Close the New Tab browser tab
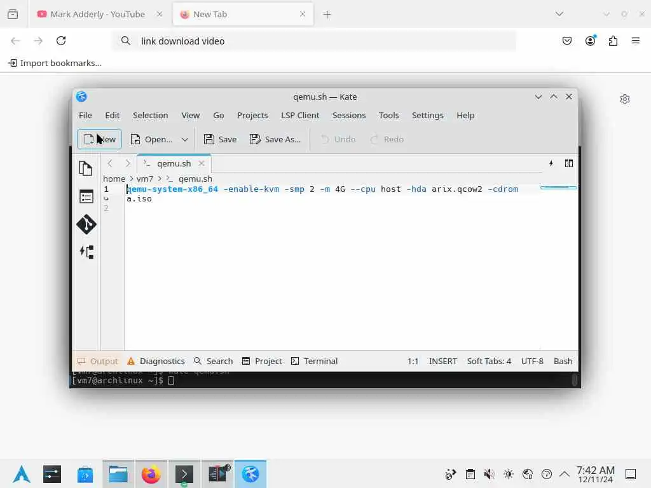The width and height of the screenshot is (651, 488). point(303,14)
